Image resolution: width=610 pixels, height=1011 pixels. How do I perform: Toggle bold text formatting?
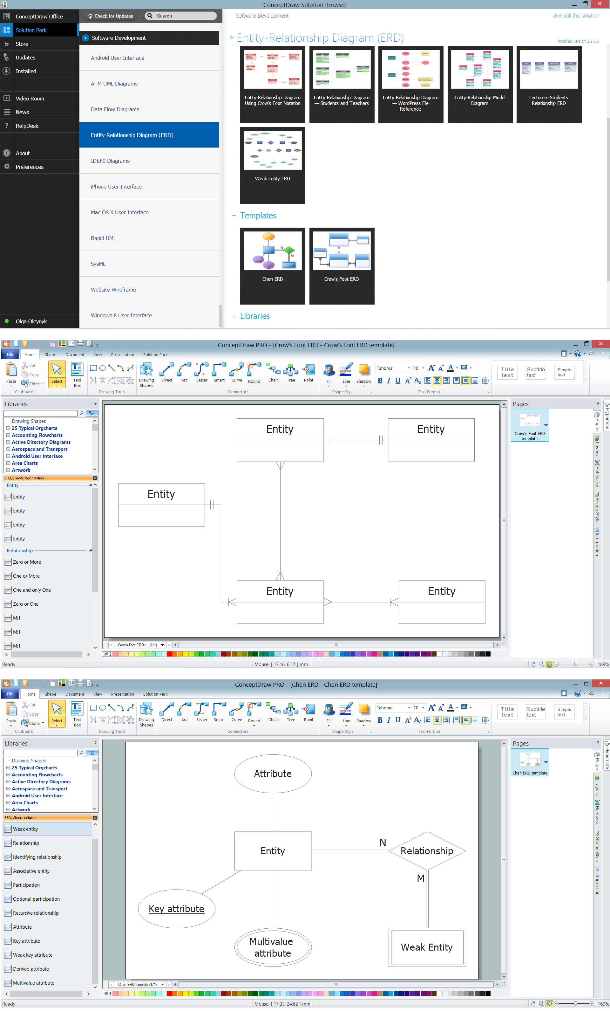pos(380,381)
